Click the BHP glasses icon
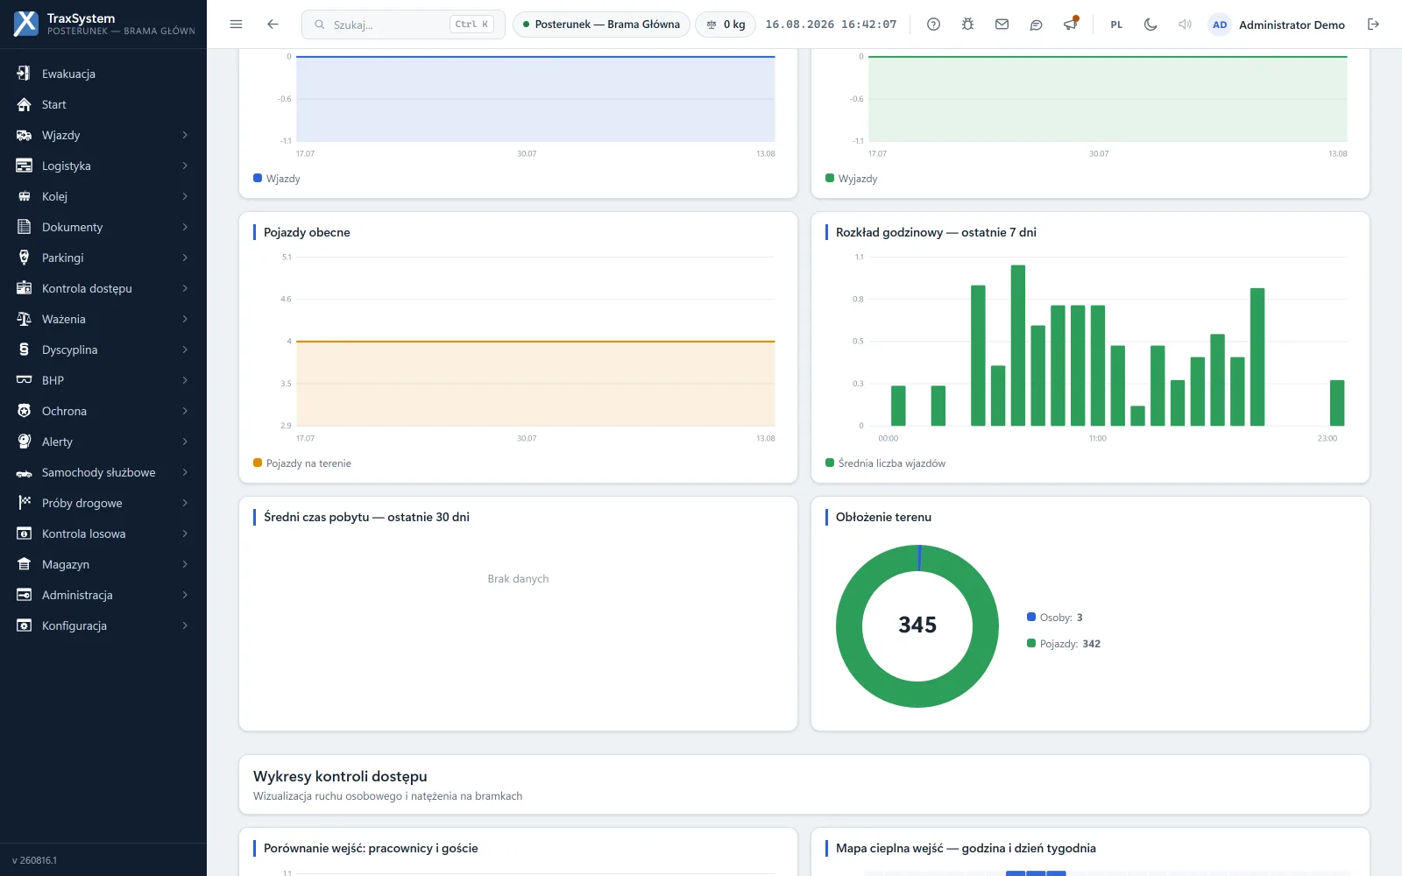 point(24,380)
